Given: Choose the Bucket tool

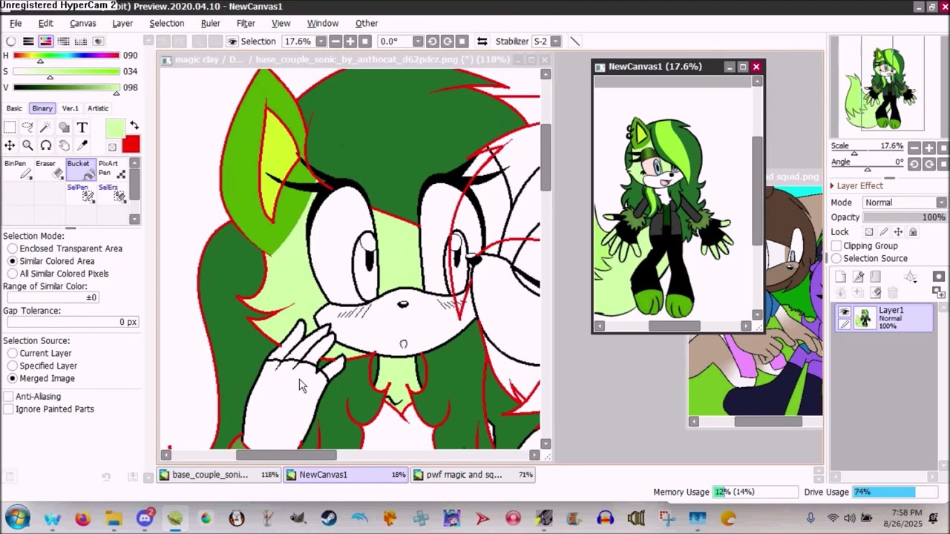Looking at the screenshot, I should click(80, 170).
